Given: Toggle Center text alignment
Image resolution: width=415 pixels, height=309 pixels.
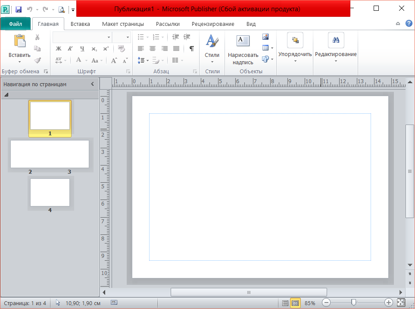Looking at the screenshot, I should click(x=153, y=48).
